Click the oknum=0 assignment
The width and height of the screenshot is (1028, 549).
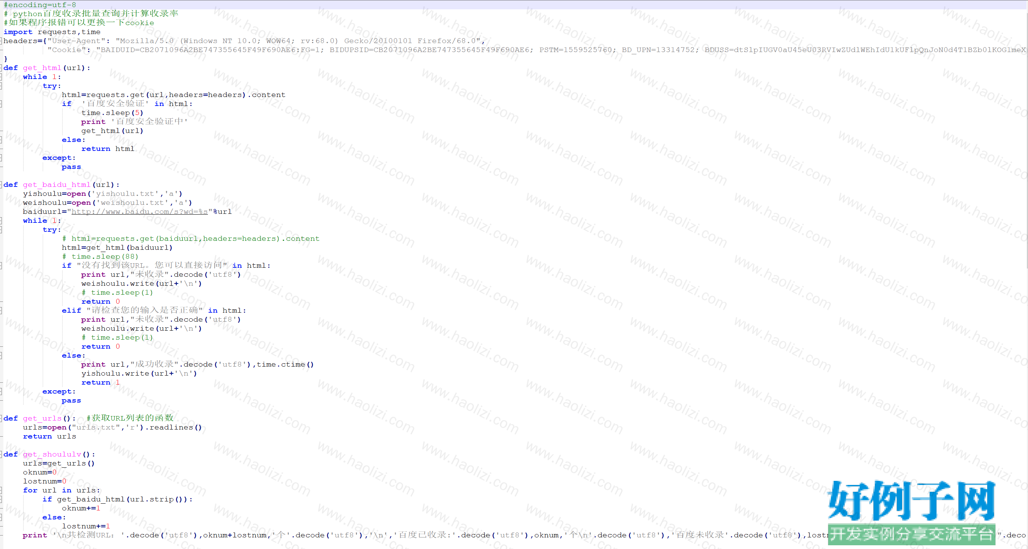[40, 472]
